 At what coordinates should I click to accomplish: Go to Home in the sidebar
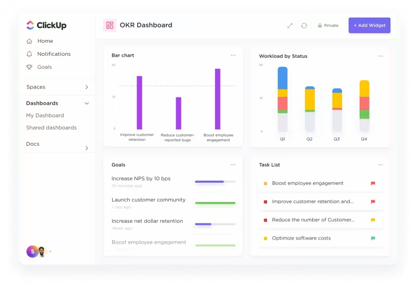[45, 41]
